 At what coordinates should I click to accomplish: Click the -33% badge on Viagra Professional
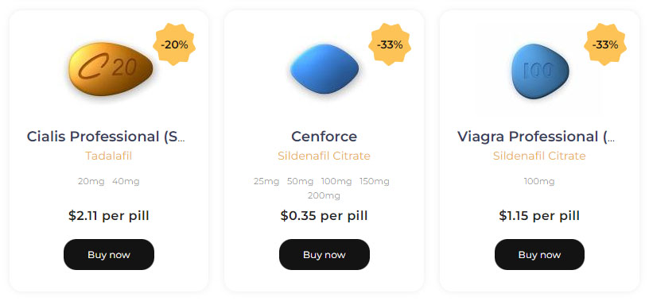(604, 44)
